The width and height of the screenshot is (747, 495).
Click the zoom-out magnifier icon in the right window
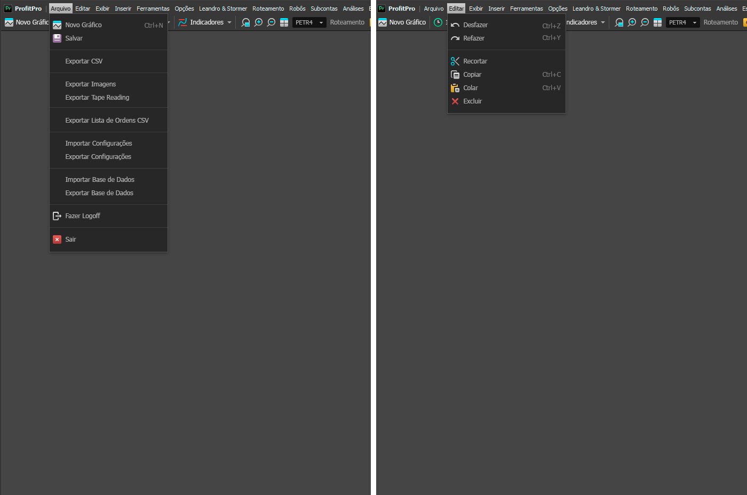pyautogui.click(x=645, y=22)
